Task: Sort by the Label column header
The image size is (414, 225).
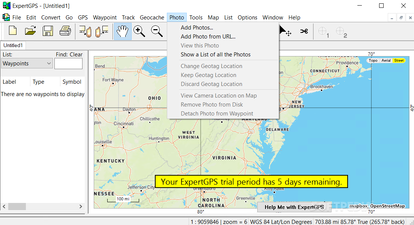Action: [x=15, y=82]
